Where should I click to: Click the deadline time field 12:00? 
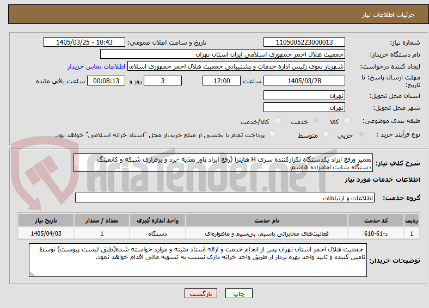click(x=222, y=81)
